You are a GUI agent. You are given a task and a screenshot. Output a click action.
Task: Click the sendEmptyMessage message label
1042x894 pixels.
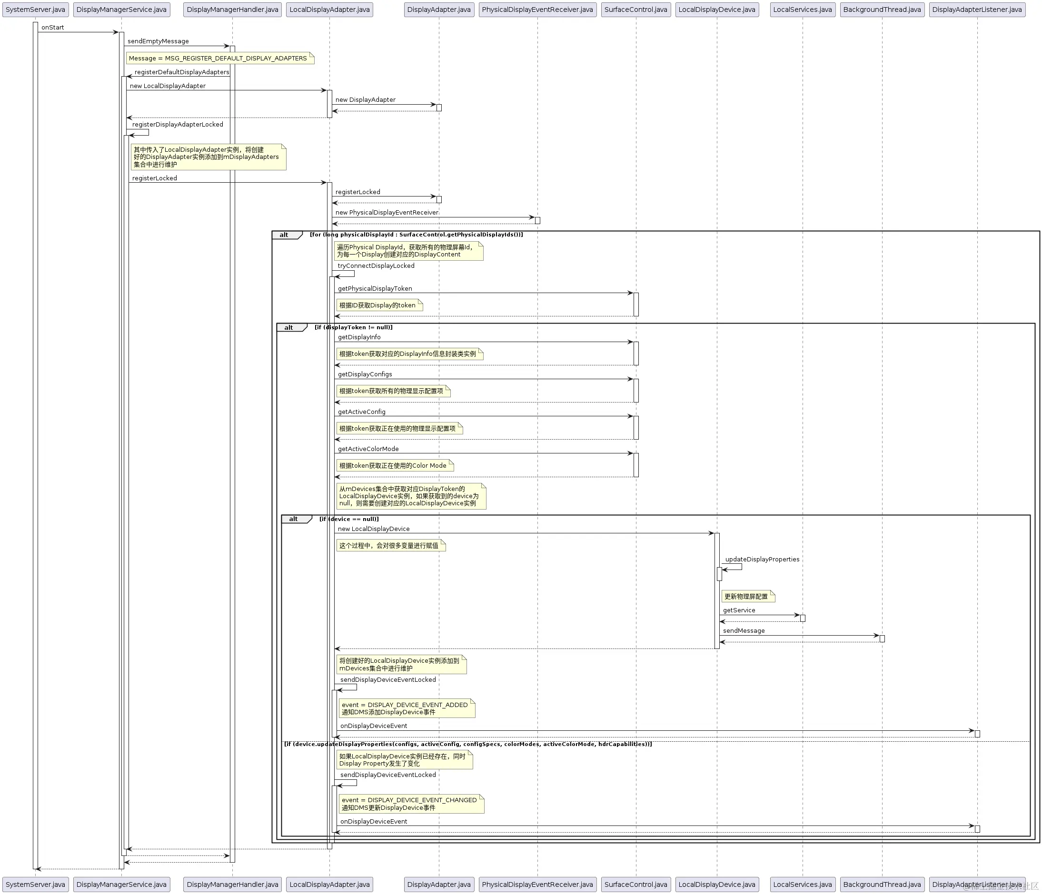(158, 41)
